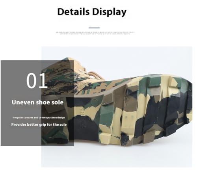Screen dimensions: 197x171
Task: Click the tiny blurred subtitle text under the divider
Action: (95, 33)
